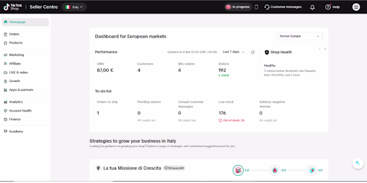This screenshot has width=367, height=183.
Task: Click the edit performance metrics icon
Action: point(253,52)
